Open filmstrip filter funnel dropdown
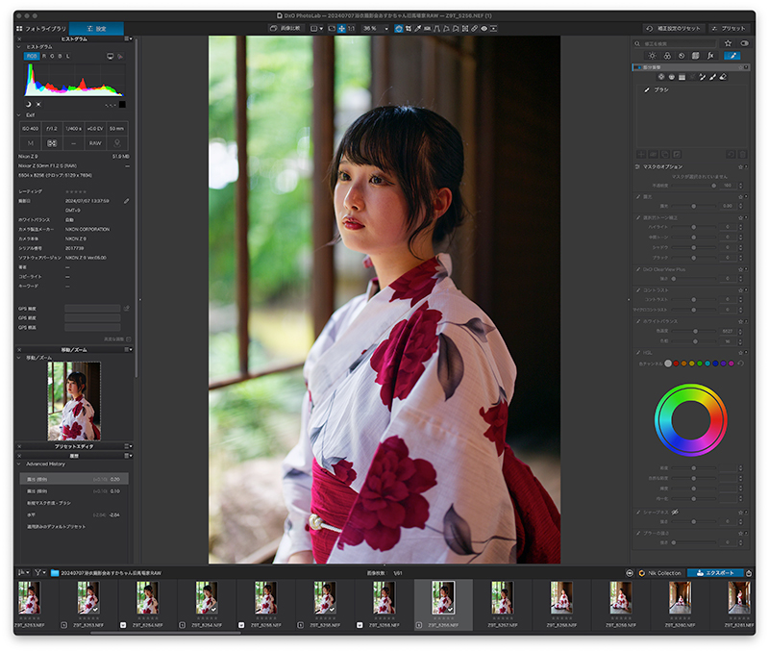 click(39, 572)
